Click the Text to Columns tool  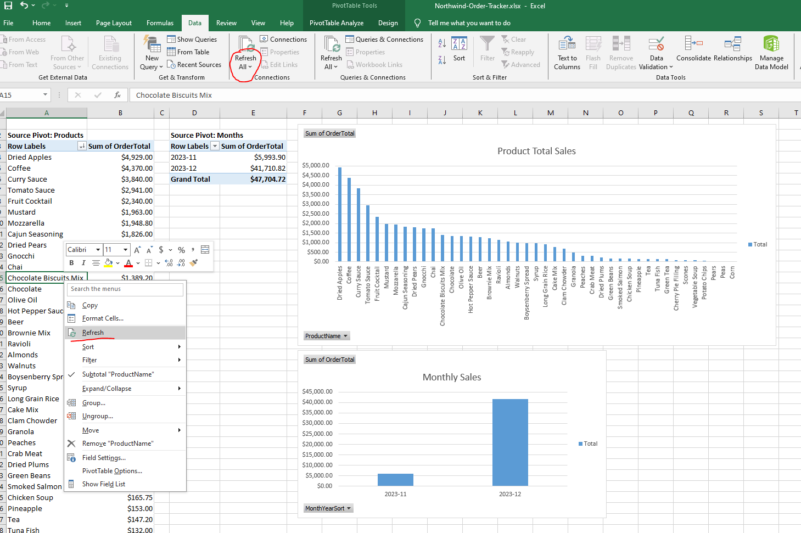tap(567, 53)
